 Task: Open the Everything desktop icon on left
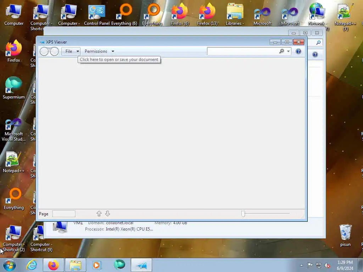14,199
